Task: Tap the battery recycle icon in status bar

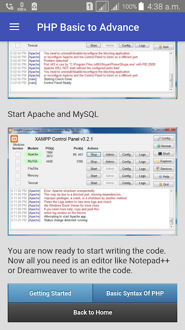Action: tap(34, 7)
